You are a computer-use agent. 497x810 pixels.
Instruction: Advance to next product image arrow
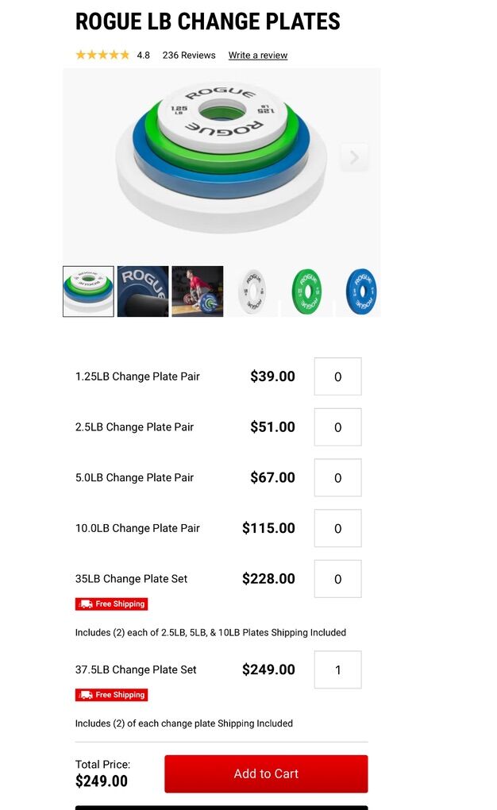click(x=354, y=157)
